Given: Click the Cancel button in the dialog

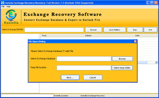Looking at the screenshot, I should point(93,78).
